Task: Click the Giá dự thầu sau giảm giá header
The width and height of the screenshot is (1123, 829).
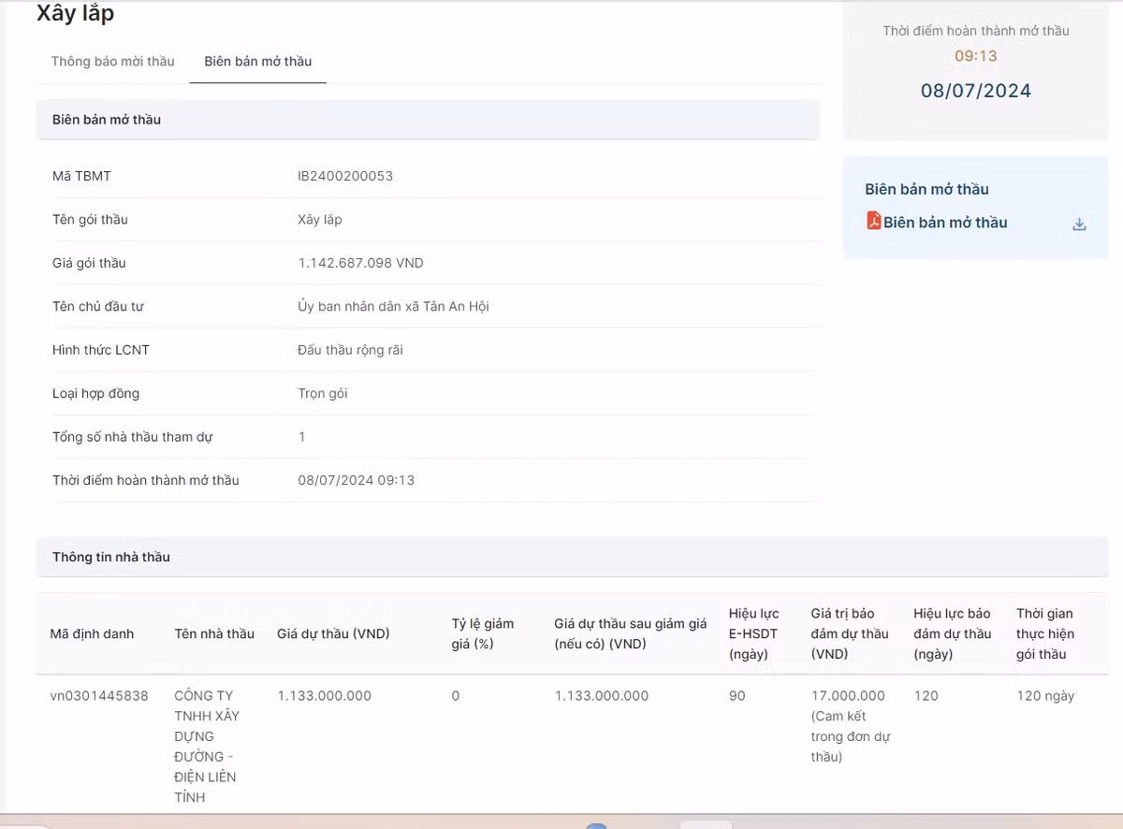Action: 630,633
